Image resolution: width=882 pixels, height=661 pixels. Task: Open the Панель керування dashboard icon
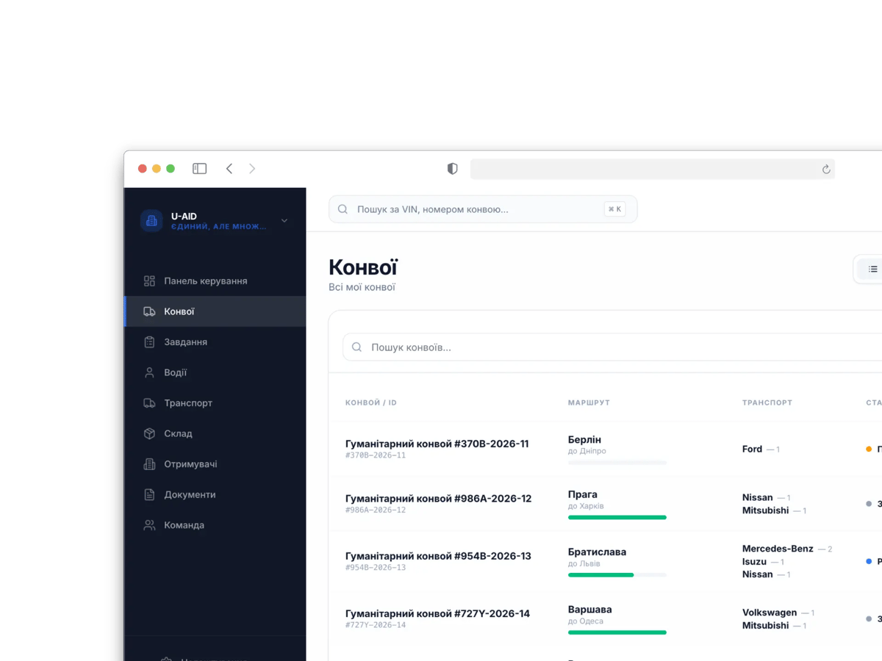coord(149,281)
